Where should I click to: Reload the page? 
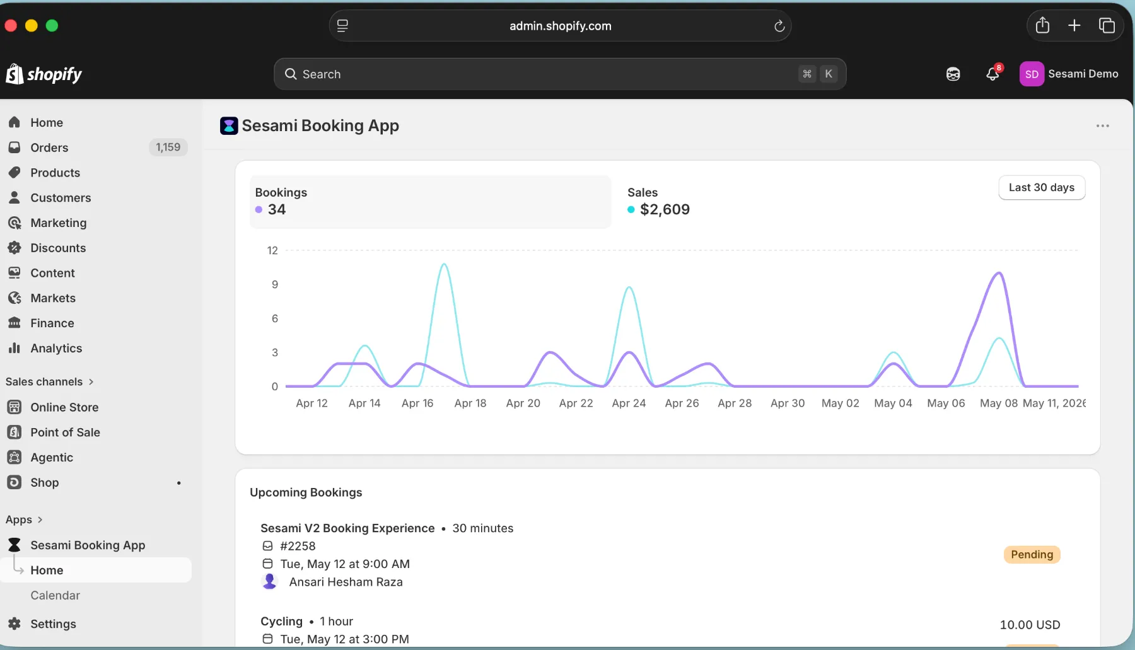tap(779, 26)
